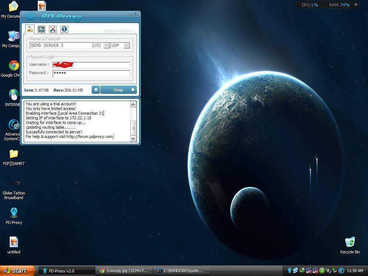
Task: Open the Windows start menu
Action: click(x=17, y=271)
